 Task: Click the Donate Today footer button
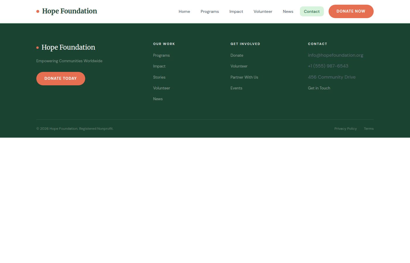click(61, 79)
